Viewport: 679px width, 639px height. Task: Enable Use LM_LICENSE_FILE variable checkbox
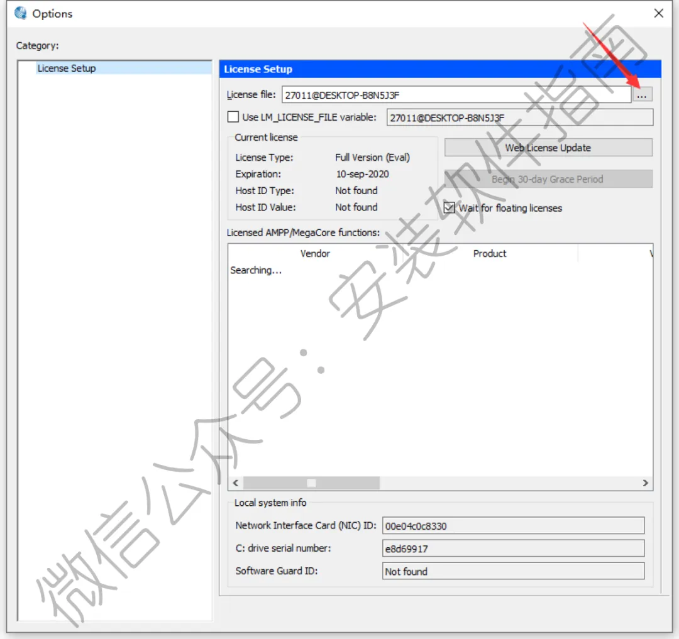233,117
